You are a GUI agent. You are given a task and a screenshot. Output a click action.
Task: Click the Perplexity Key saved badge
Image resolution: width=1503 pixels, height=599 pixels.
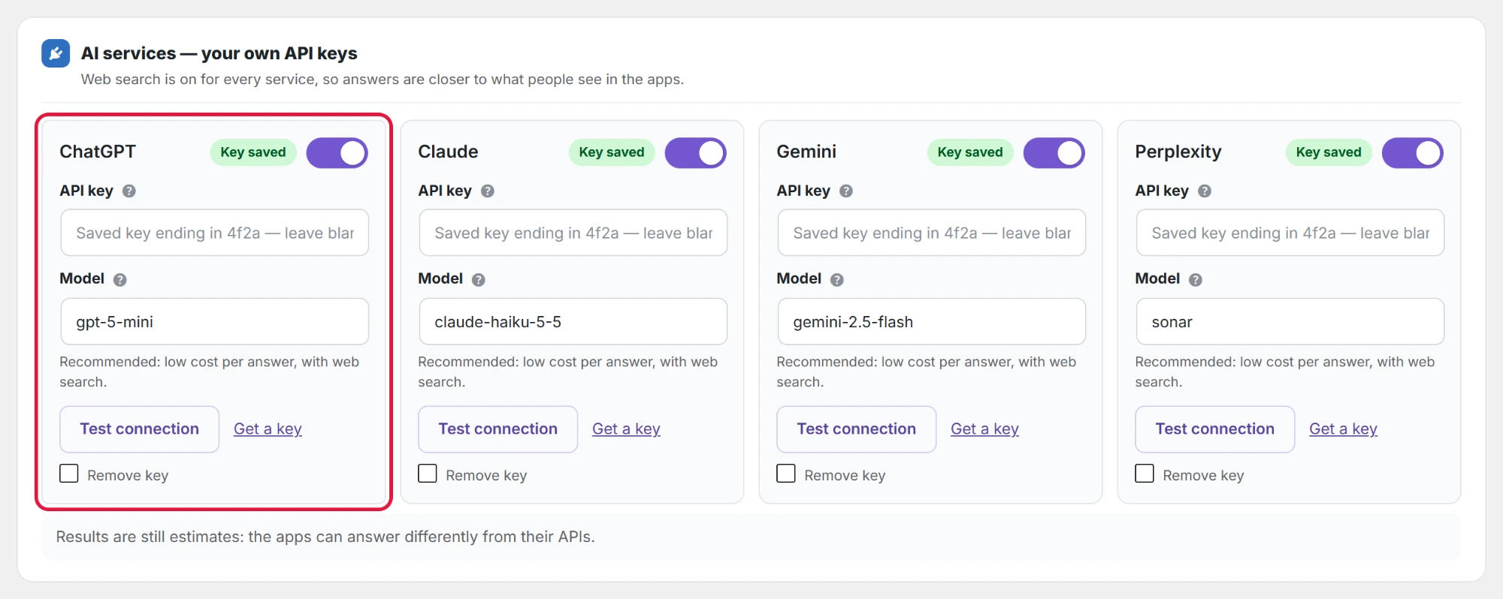click(1329, 152)
